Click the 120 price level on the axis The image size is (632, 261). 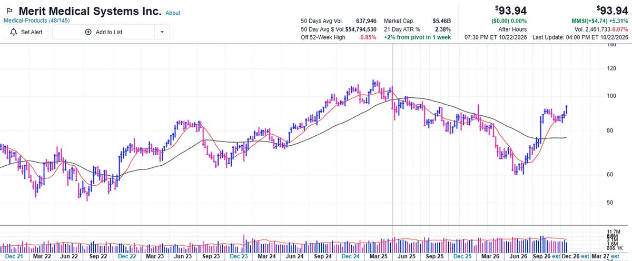pos(611,69)
